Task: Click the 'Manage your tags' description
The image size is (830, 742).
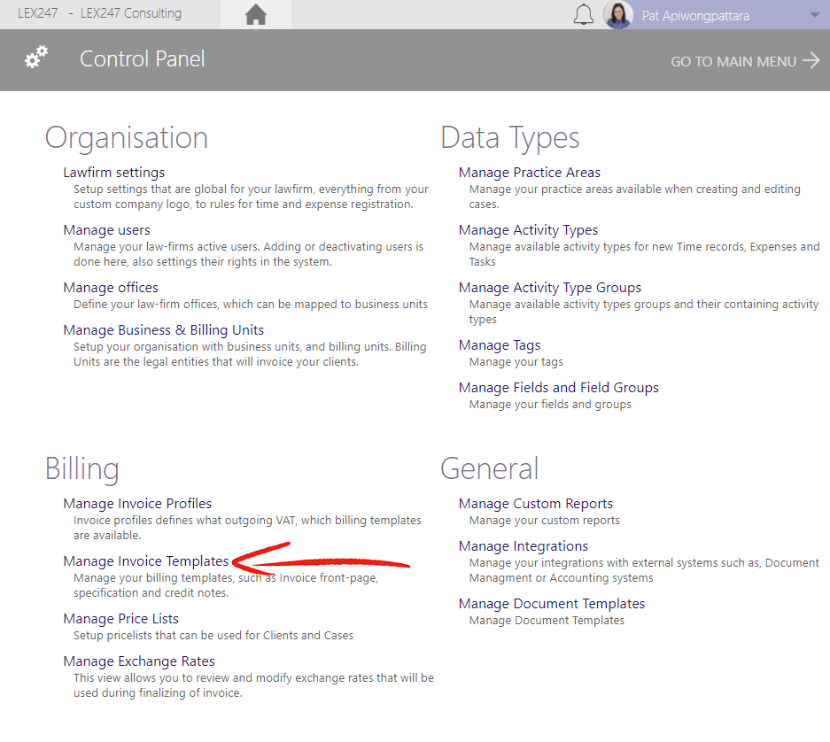Action: (x=516, y=362)
